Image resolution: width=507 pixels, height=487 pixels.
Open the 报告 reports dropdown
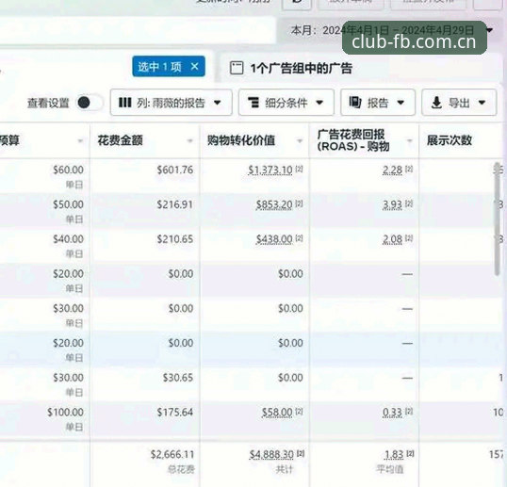[378, 103]
